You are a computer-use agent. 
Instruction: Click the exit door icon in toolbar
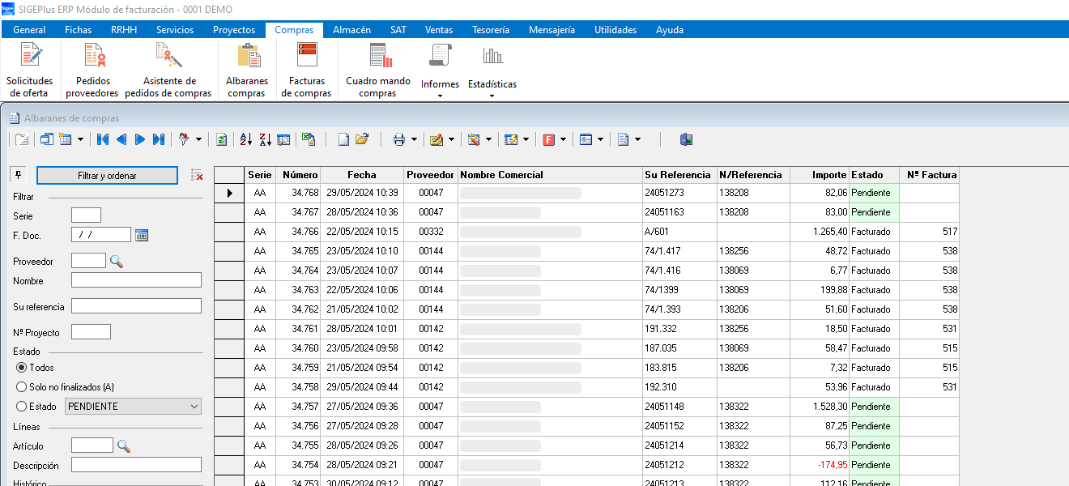(x=686, y=139)
